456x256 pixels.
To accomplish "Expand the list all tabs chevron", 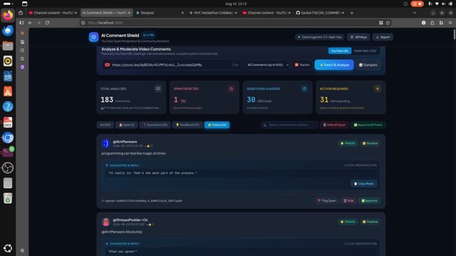I will pyautogui.click(x=414, y=13).
